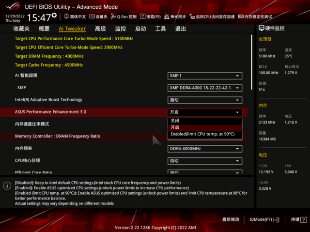Open XMP DDR4-4000 profile dropdown
This screenshot has height=232, width=310.
click(205, 88)
